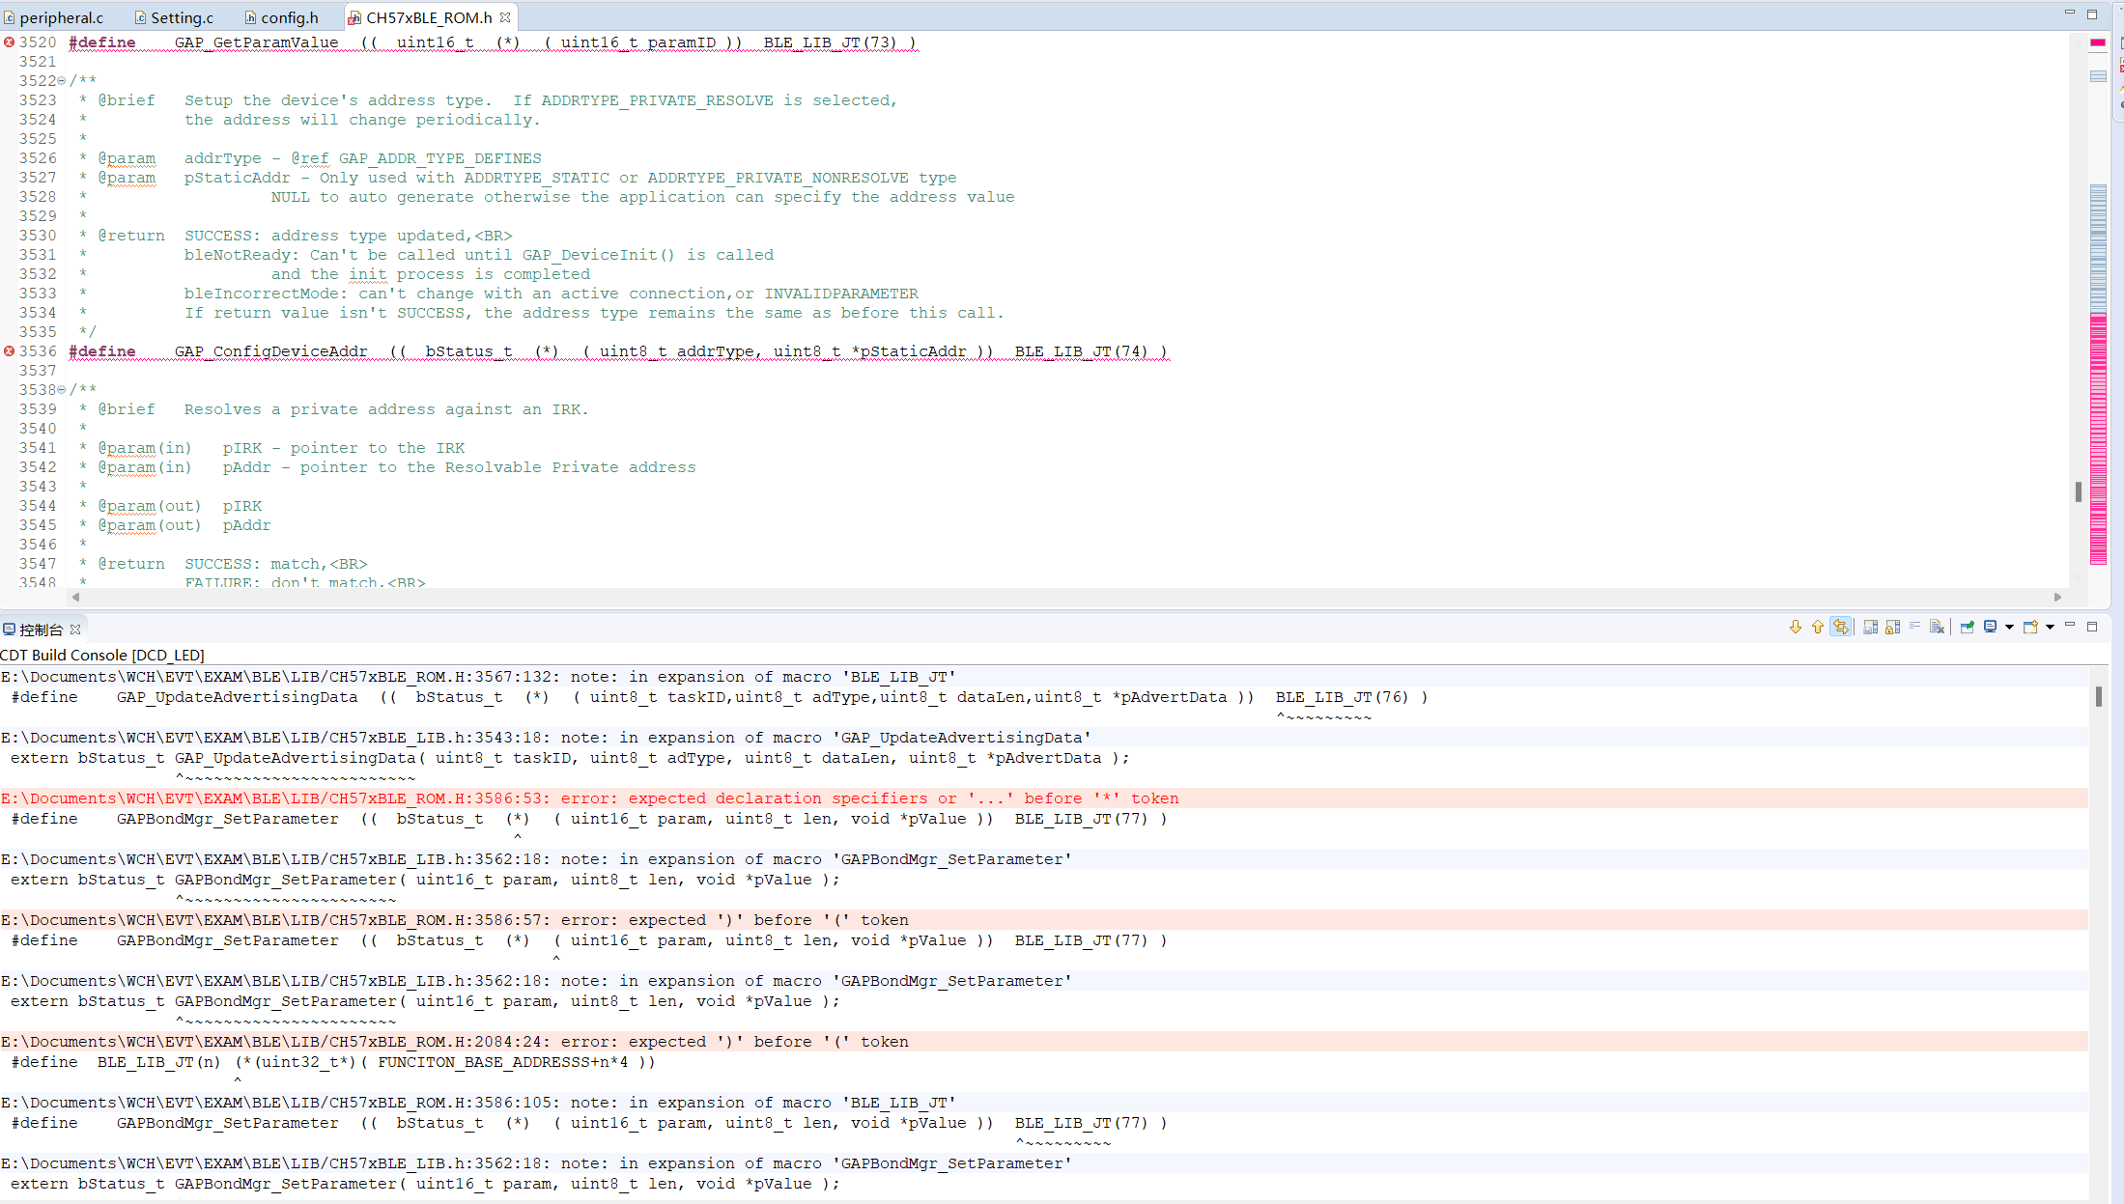Toggle console scroll lock
The height and width of the screenshot is (1204, 2124).
(x=1892, y=628)
